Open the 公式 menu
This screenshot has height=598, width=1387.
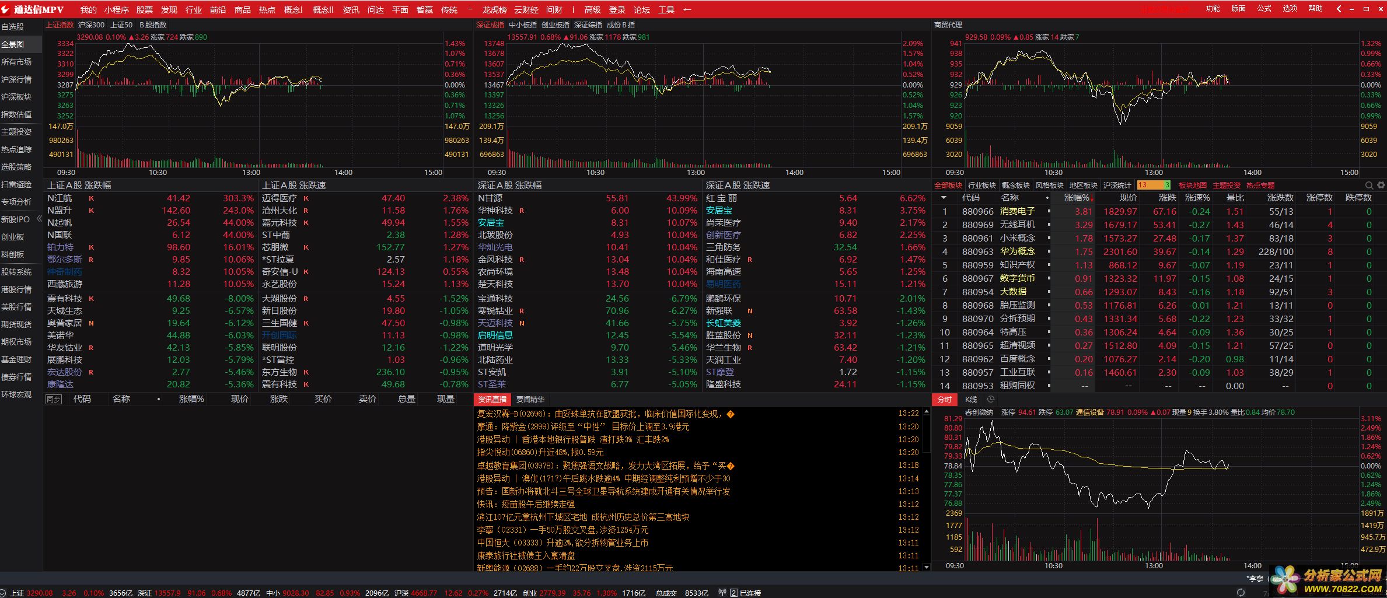[1264, 9]
